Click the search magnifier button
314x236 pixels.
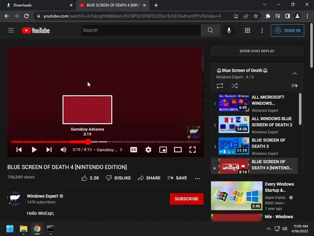[210, 30]
